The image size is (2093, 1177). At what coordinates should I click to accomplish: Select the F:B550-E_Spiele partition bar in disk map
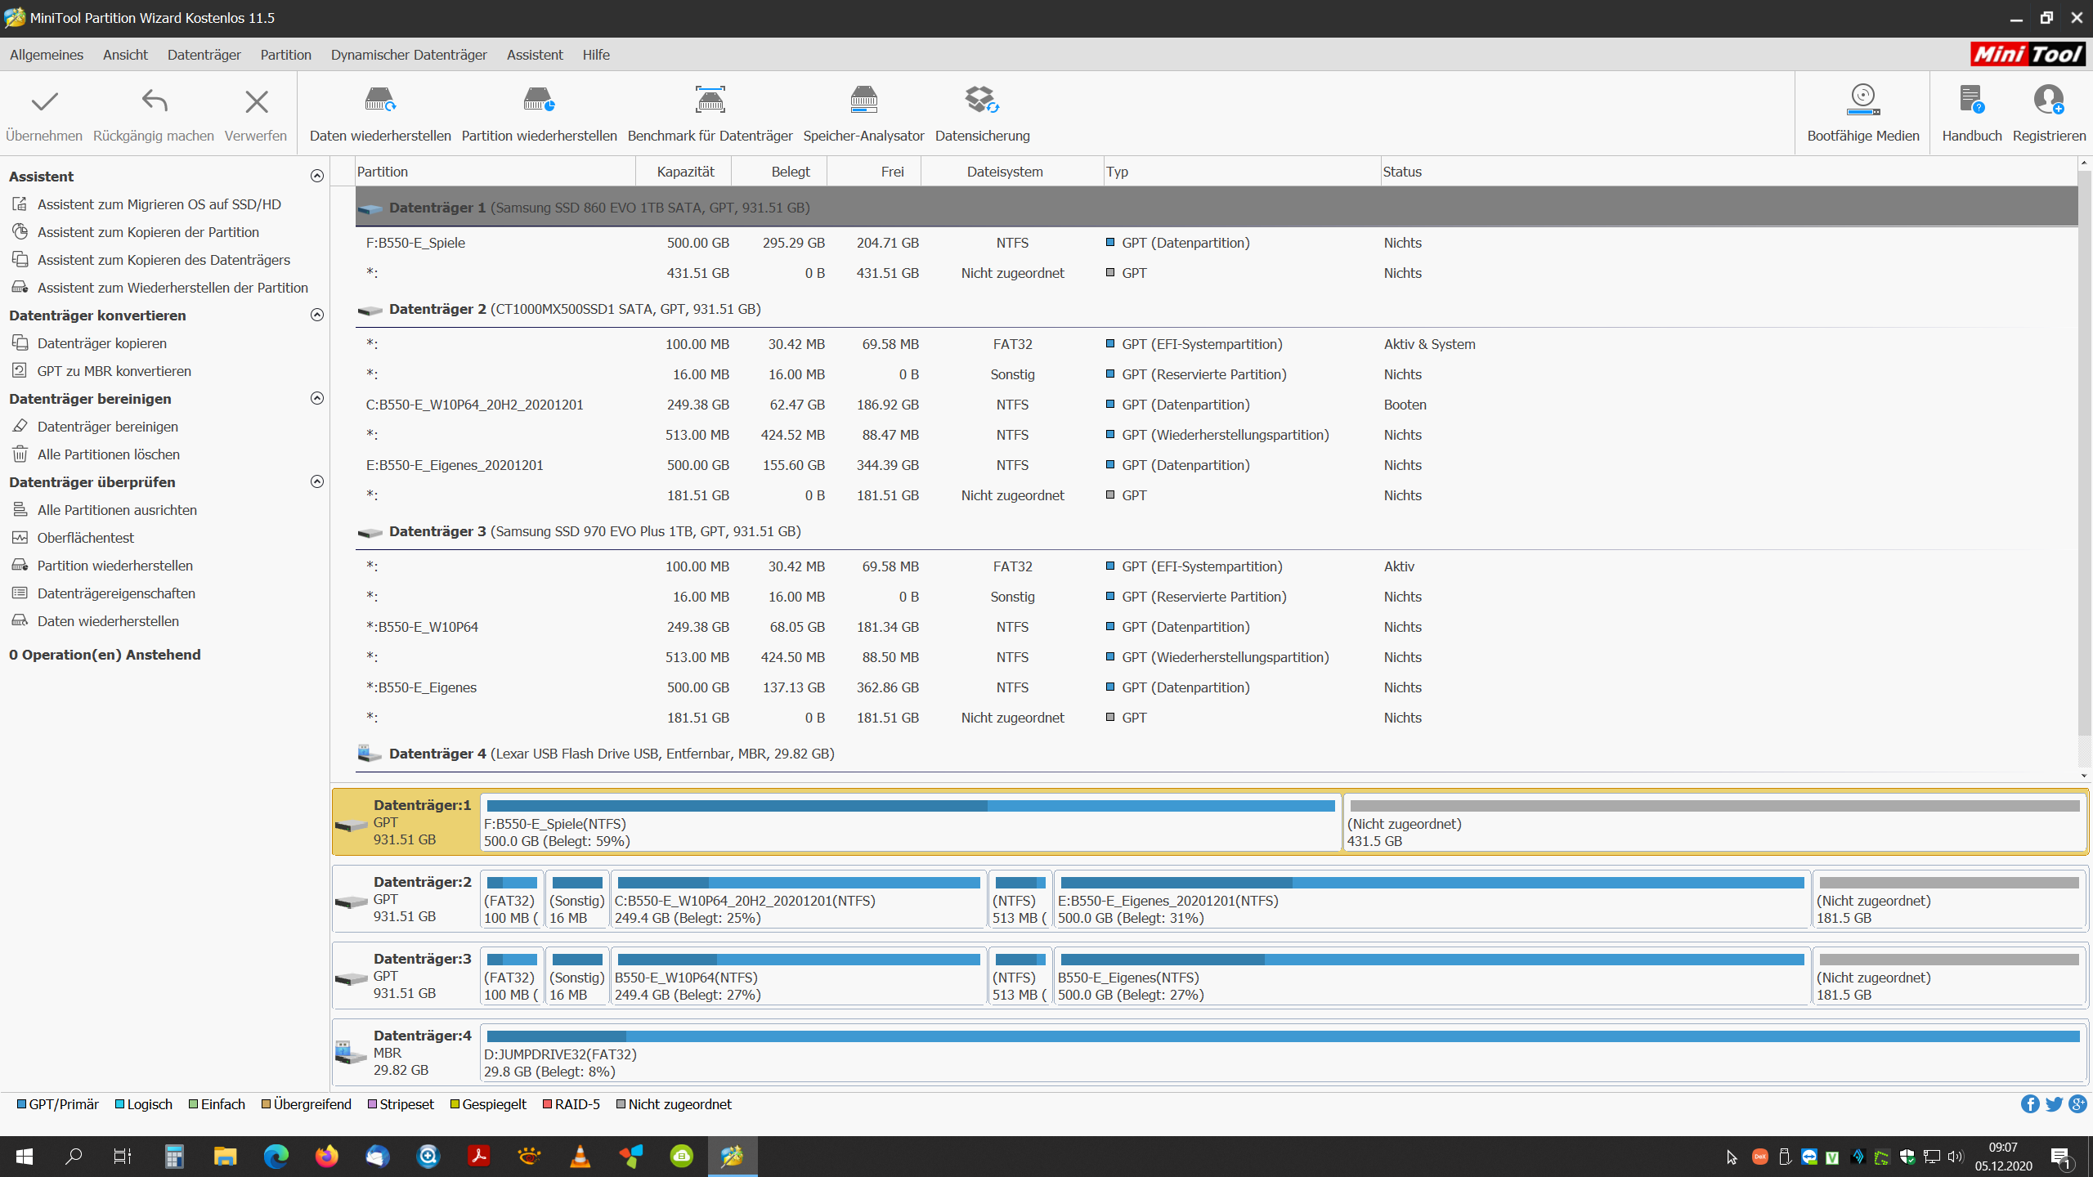coord(910,824)
